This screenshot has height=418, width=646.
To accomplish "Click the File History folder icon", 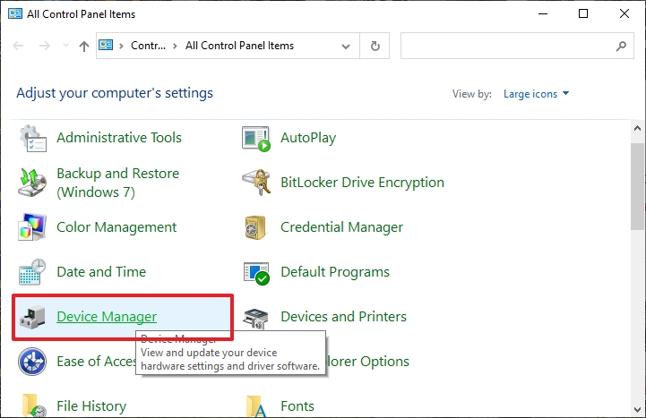I will (34, 406).
